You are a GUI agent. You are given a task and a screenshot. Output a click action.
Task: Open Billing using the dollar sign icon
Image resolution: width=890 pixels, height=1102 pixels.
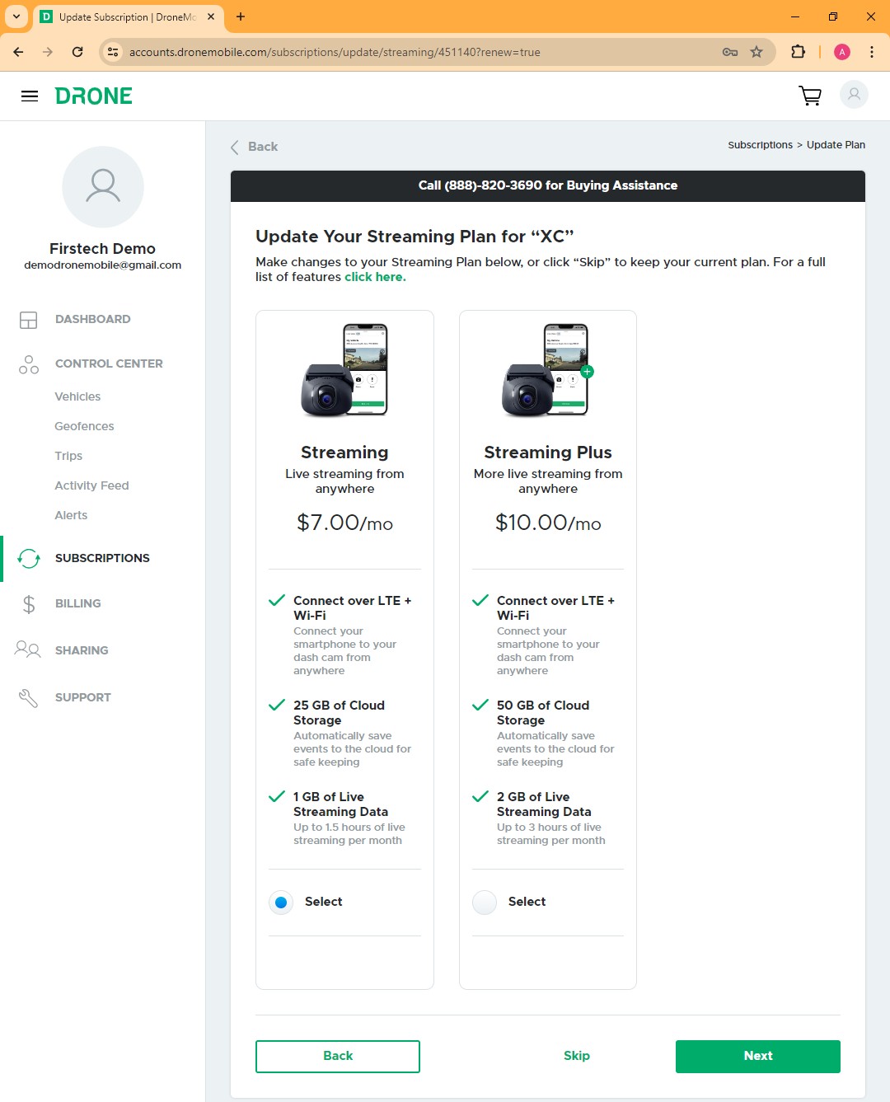(28, 603)
